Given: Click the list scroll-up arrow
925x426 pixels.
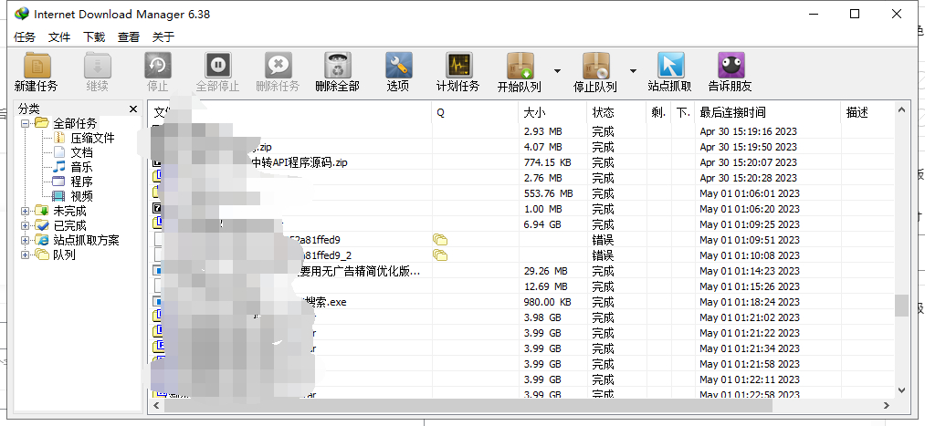Looking at the screenshot, I should coord(901,109).
